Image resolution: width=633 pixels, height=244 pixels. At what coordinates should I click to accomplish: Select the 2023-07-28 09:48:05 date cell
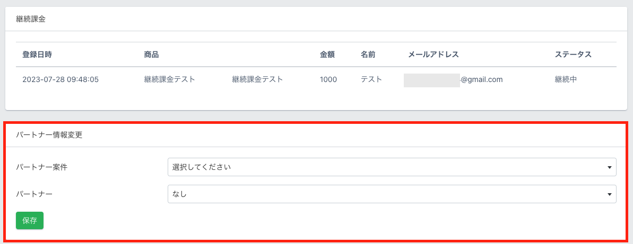click(x=60, y=80)
